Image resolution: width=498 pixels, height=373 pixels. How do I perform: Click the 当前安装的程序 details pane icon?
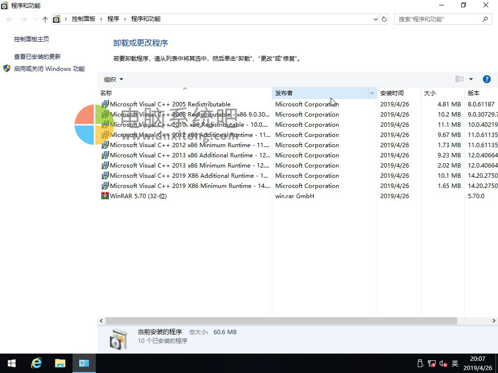click(118, 339)
